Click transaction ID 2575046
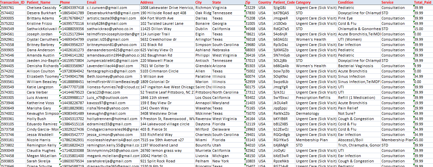This screenshot has width=433, height=167. (x=13, y=76)
